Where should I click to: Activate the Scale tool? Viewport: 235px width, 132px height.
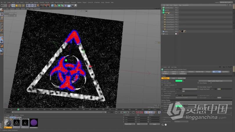coord(17,6)
